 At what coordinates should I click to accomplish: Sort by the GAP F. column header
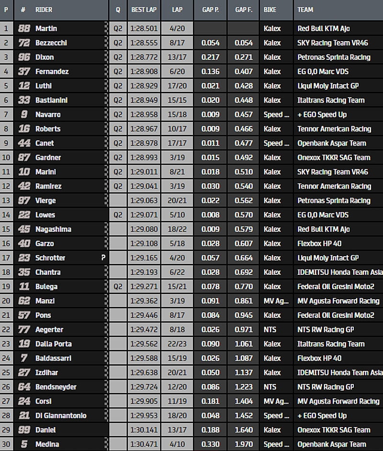click(244, 9)
